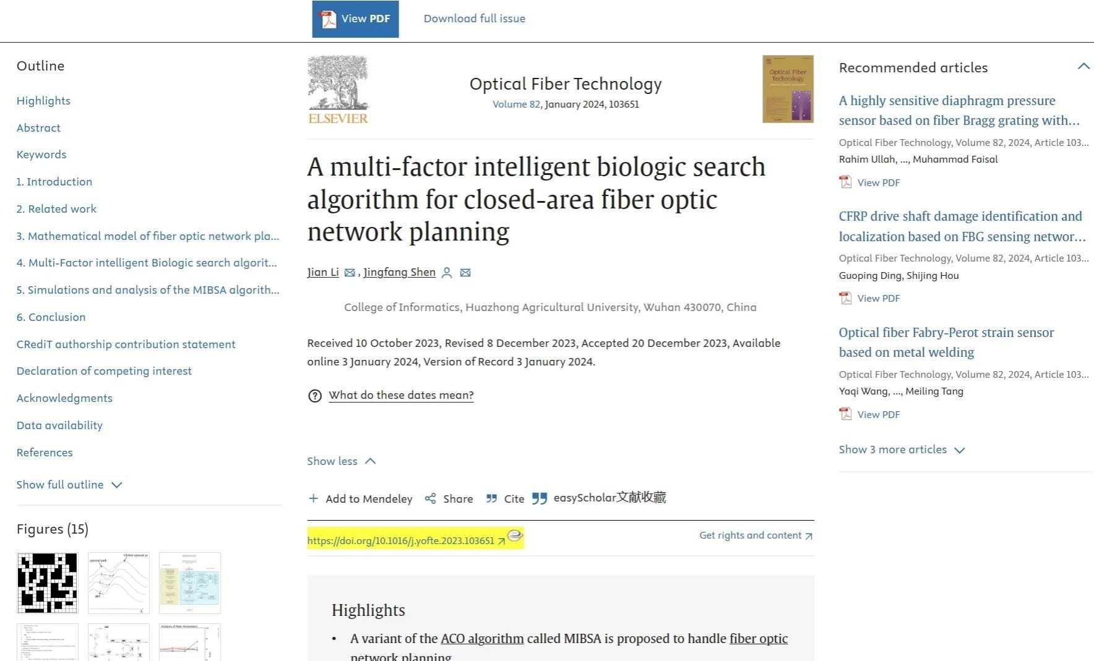Click Jingfang Shen's email envelope icon
The image size is (1094, 661).
tap(465, 273)
